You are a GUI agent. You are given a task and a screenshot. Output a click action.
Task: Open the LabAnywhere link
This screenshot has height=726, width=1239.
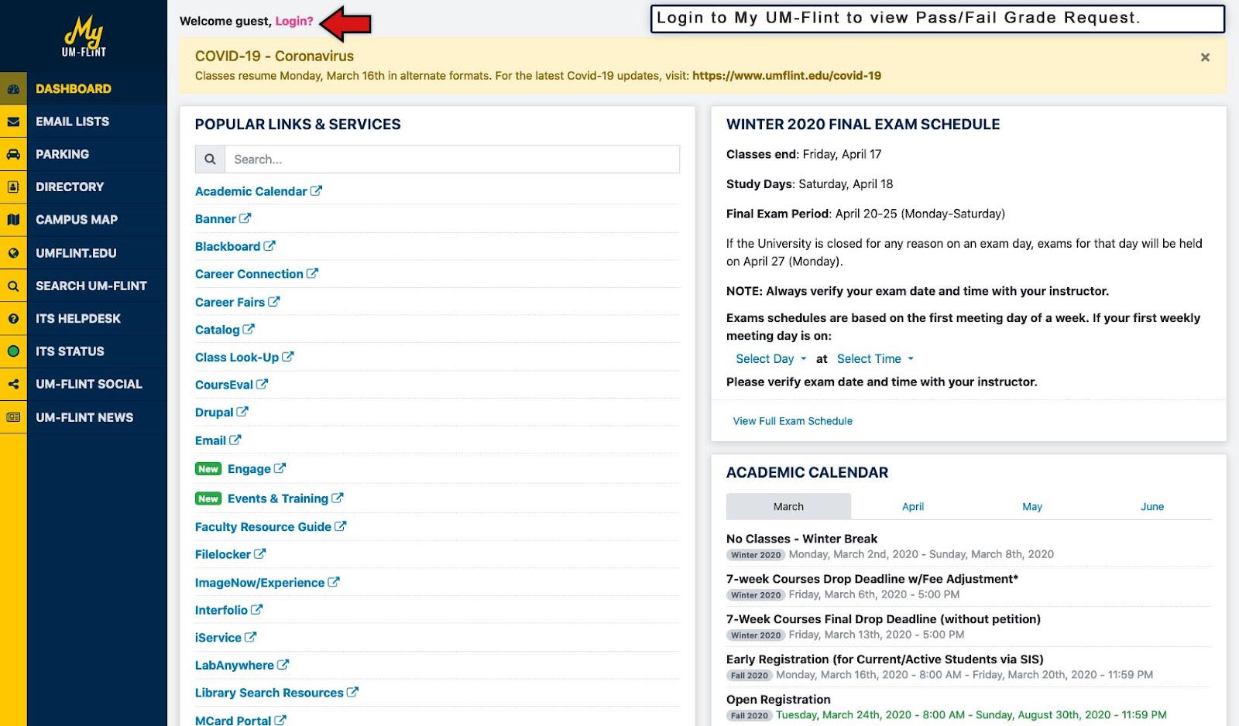click(235, 665)
